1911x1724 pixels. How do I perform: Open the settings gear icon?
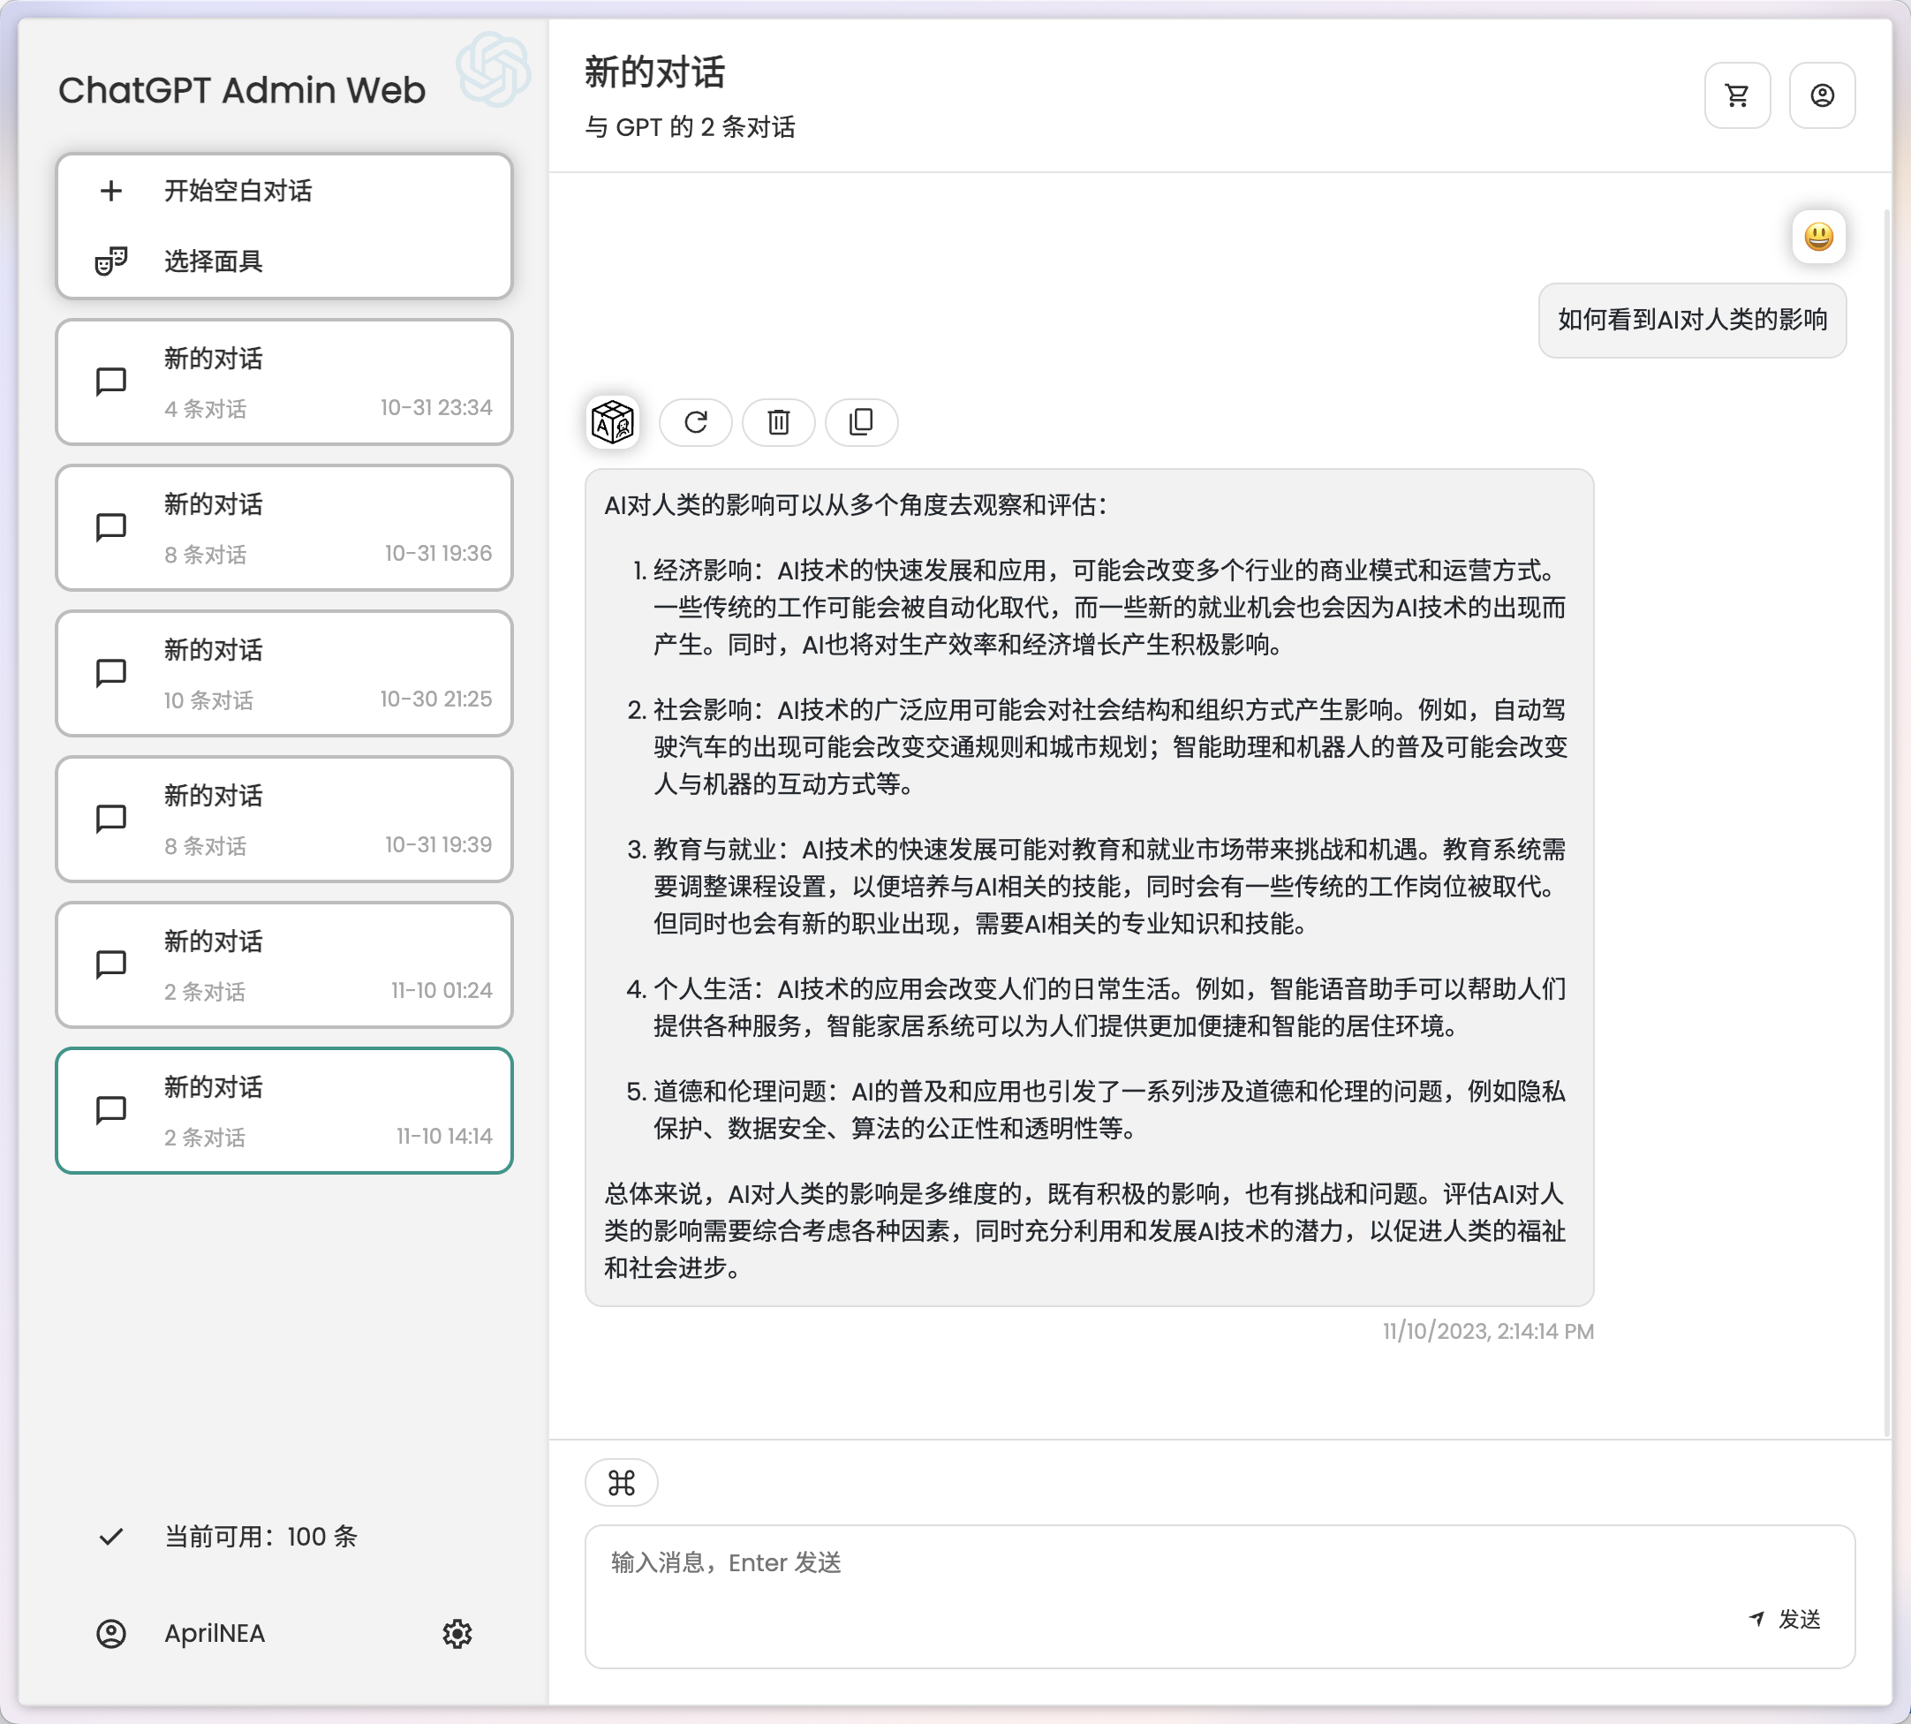click(x=457, y=1633)
